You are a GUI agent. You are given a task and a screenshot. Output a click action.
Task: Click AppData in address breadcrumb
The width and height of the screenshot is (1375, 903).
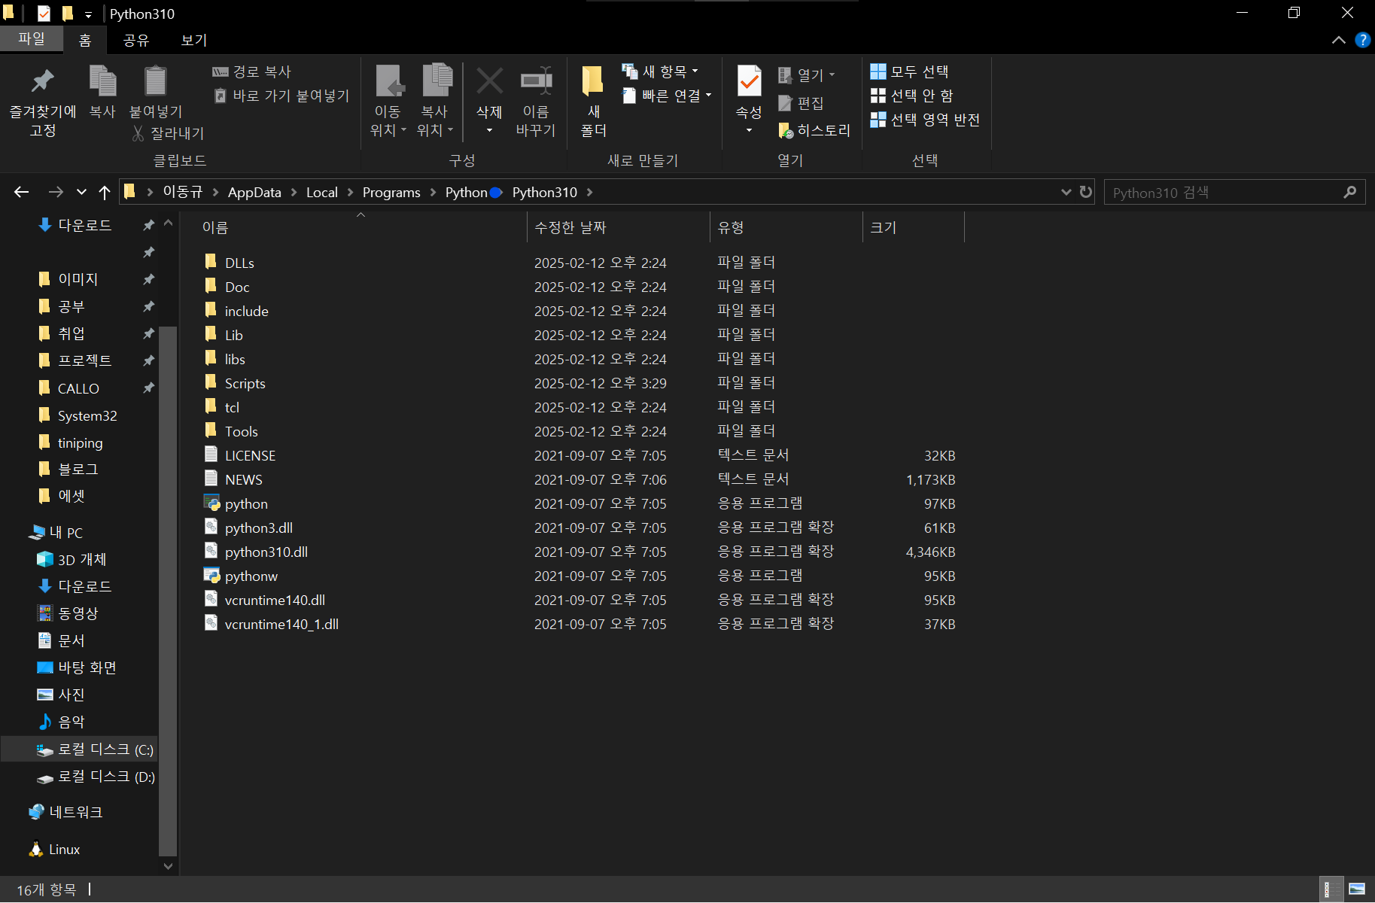pyautogui.click(x=254, y=192)
